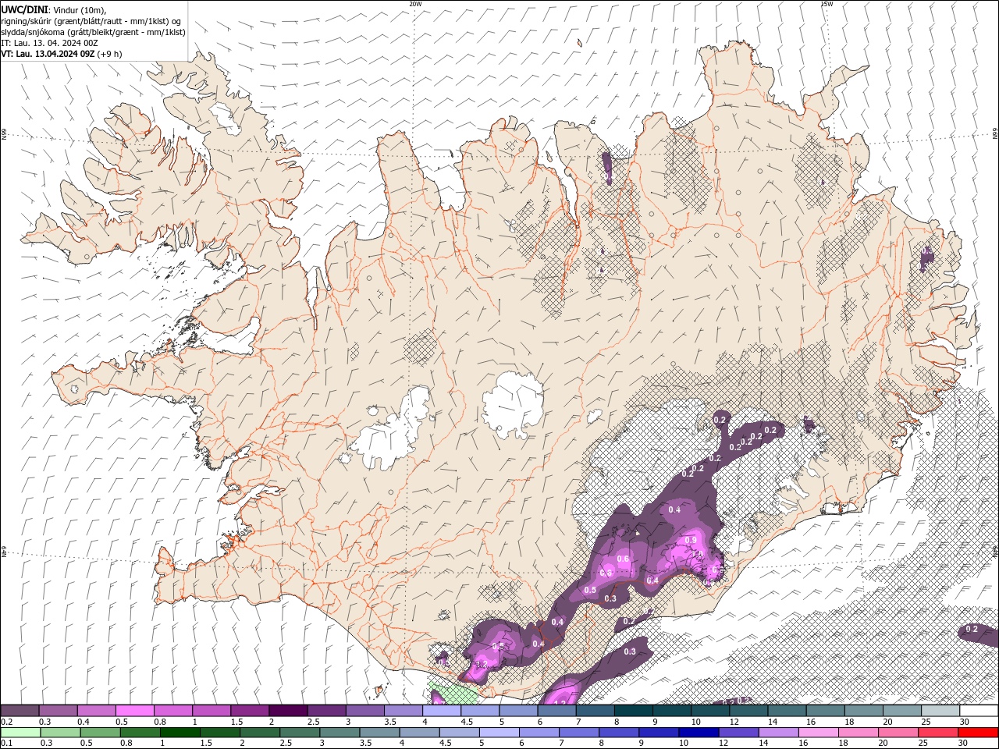The image size is (999, 749).
Task: Select the periwinkle rain swatch labeled 6
Action: (539, 733)
